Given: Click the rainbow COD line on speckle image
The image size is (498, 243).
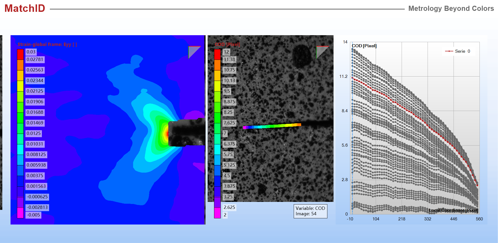Looking at the screenshot, I should click(272, 126).
